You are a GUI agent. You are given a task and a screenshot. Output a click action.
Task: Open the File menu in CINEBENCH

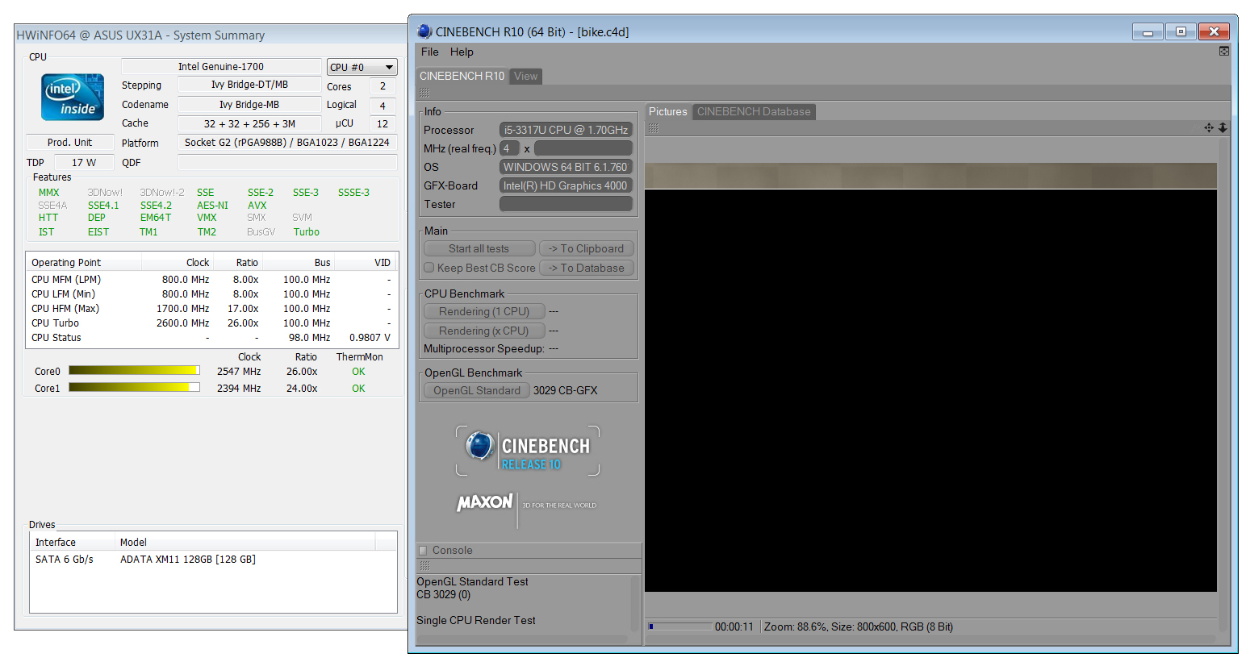click(430, 52)
